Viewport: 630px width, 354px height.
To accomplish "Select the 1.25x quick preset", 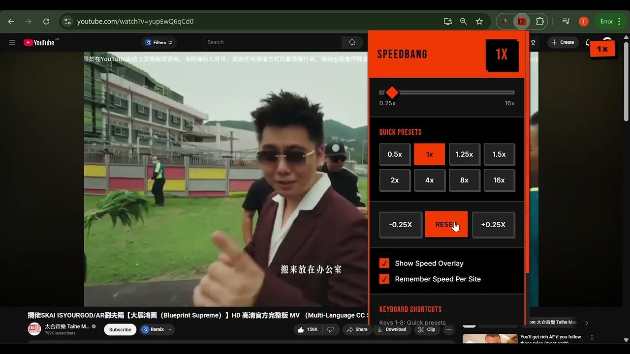I will coord(464,154).
